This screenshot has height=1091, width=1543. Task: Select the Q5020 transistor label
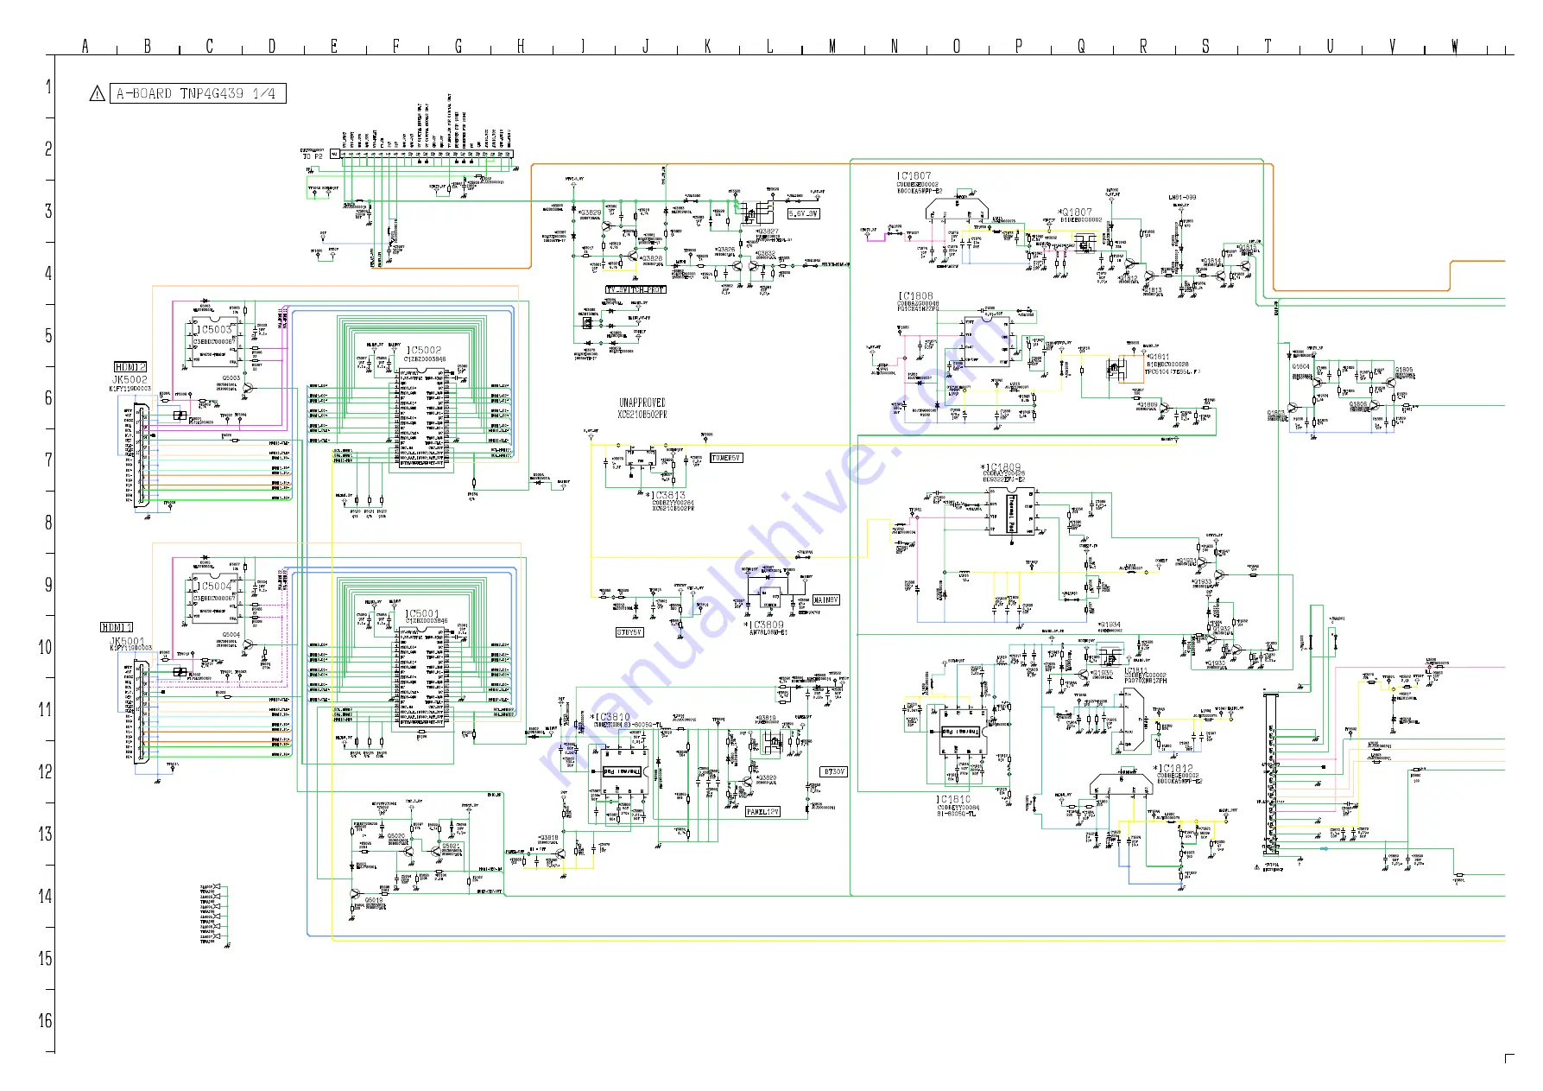395,836
